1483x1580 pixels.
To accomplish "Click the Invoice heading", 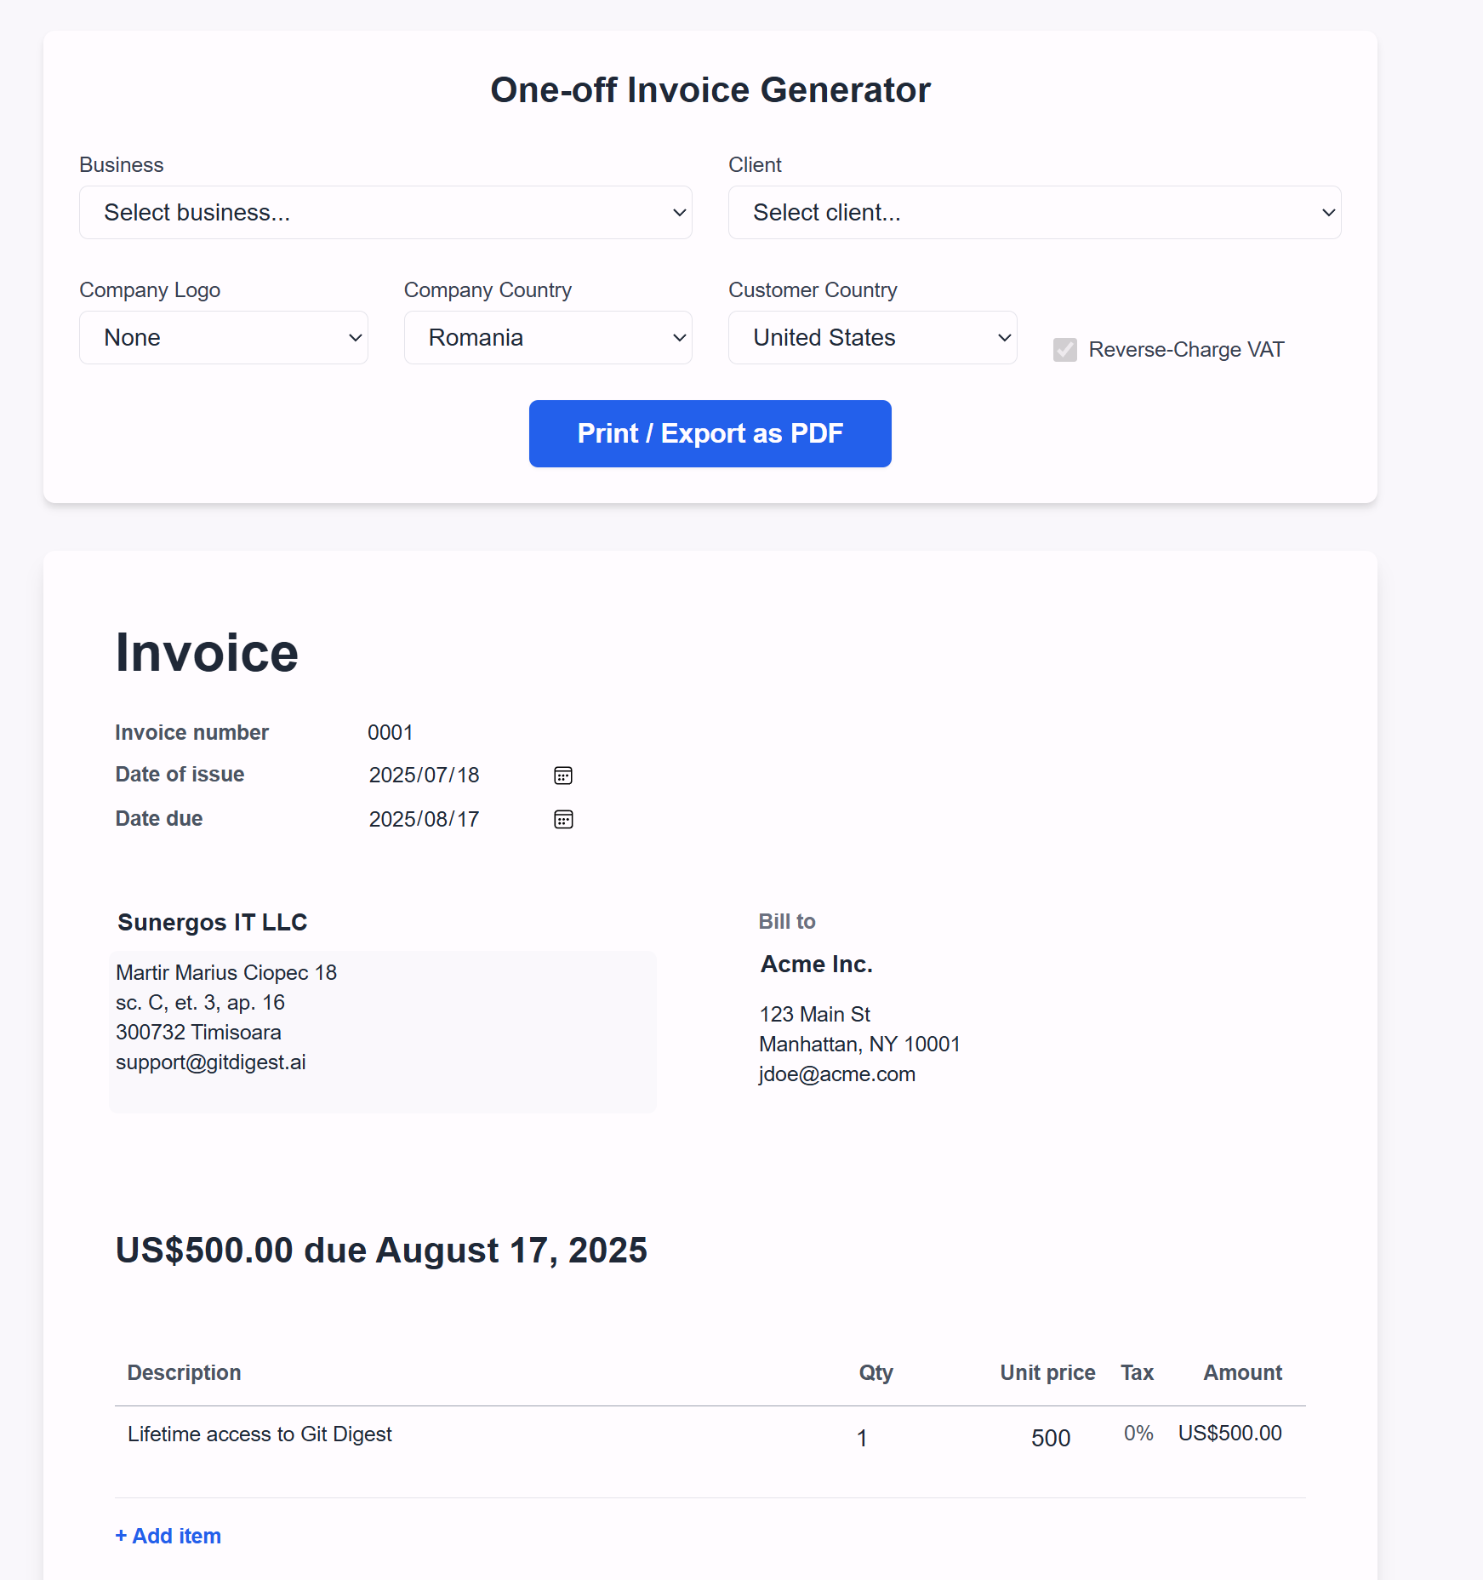I will 207,653.
